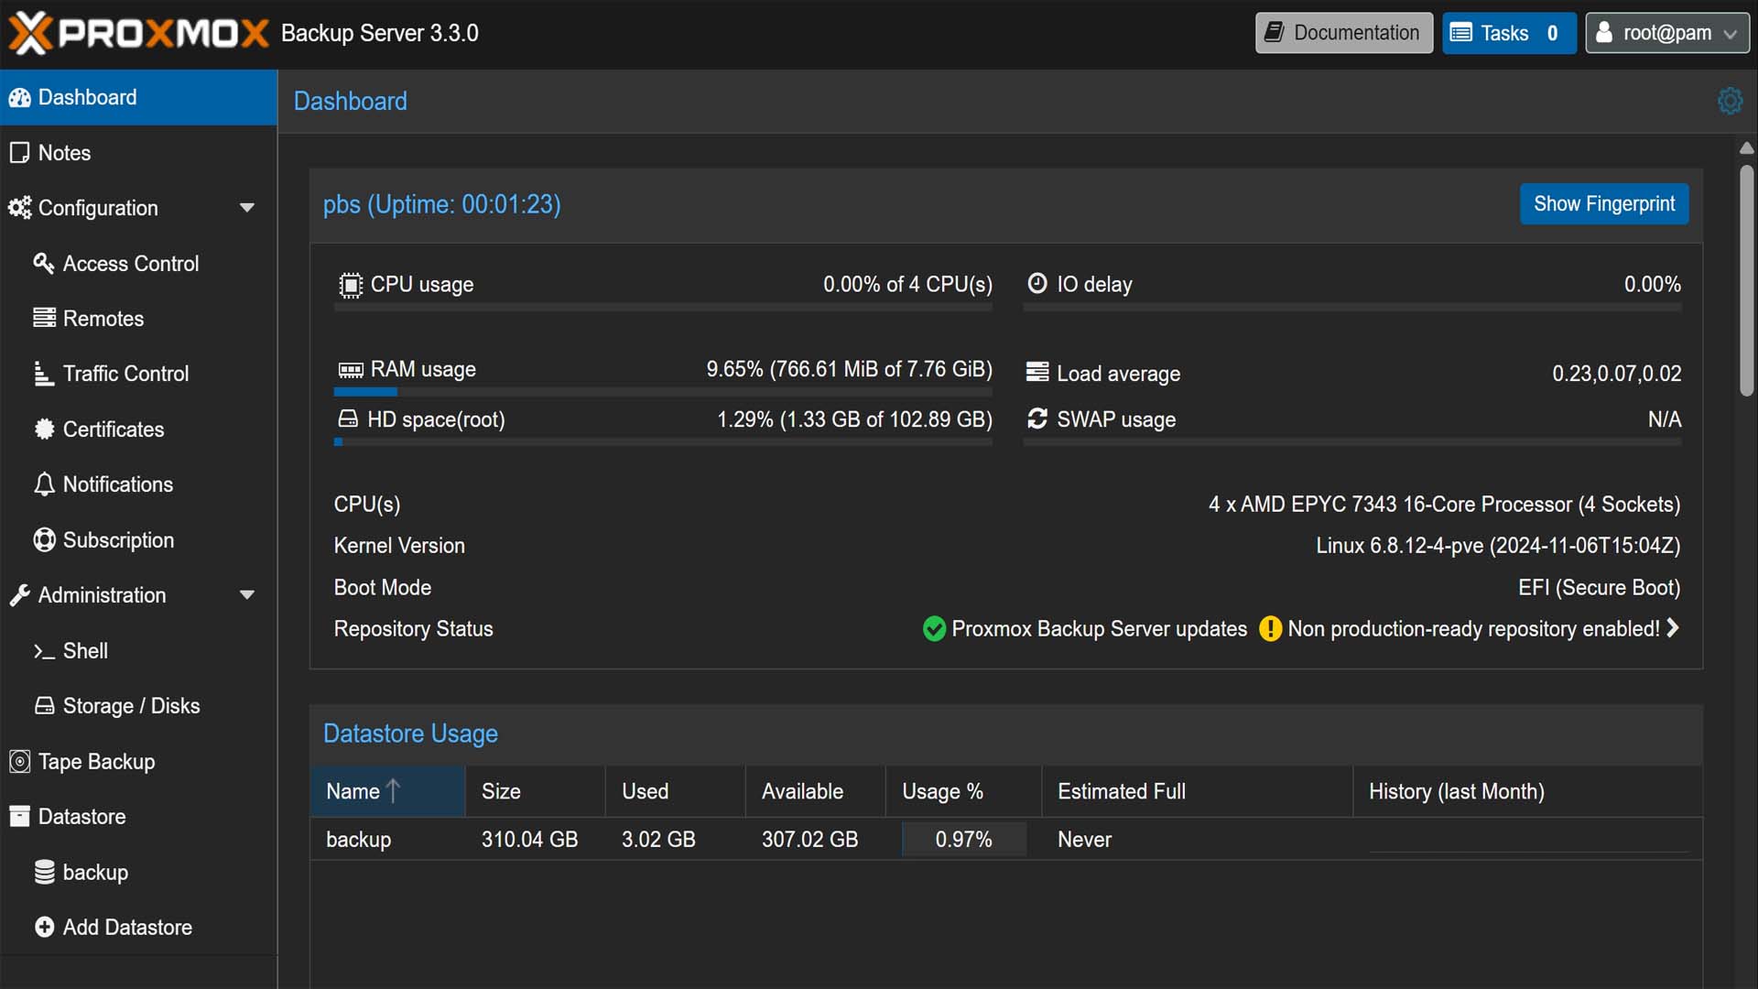
Task: Go to Remotes configuration
Action: 138,319
